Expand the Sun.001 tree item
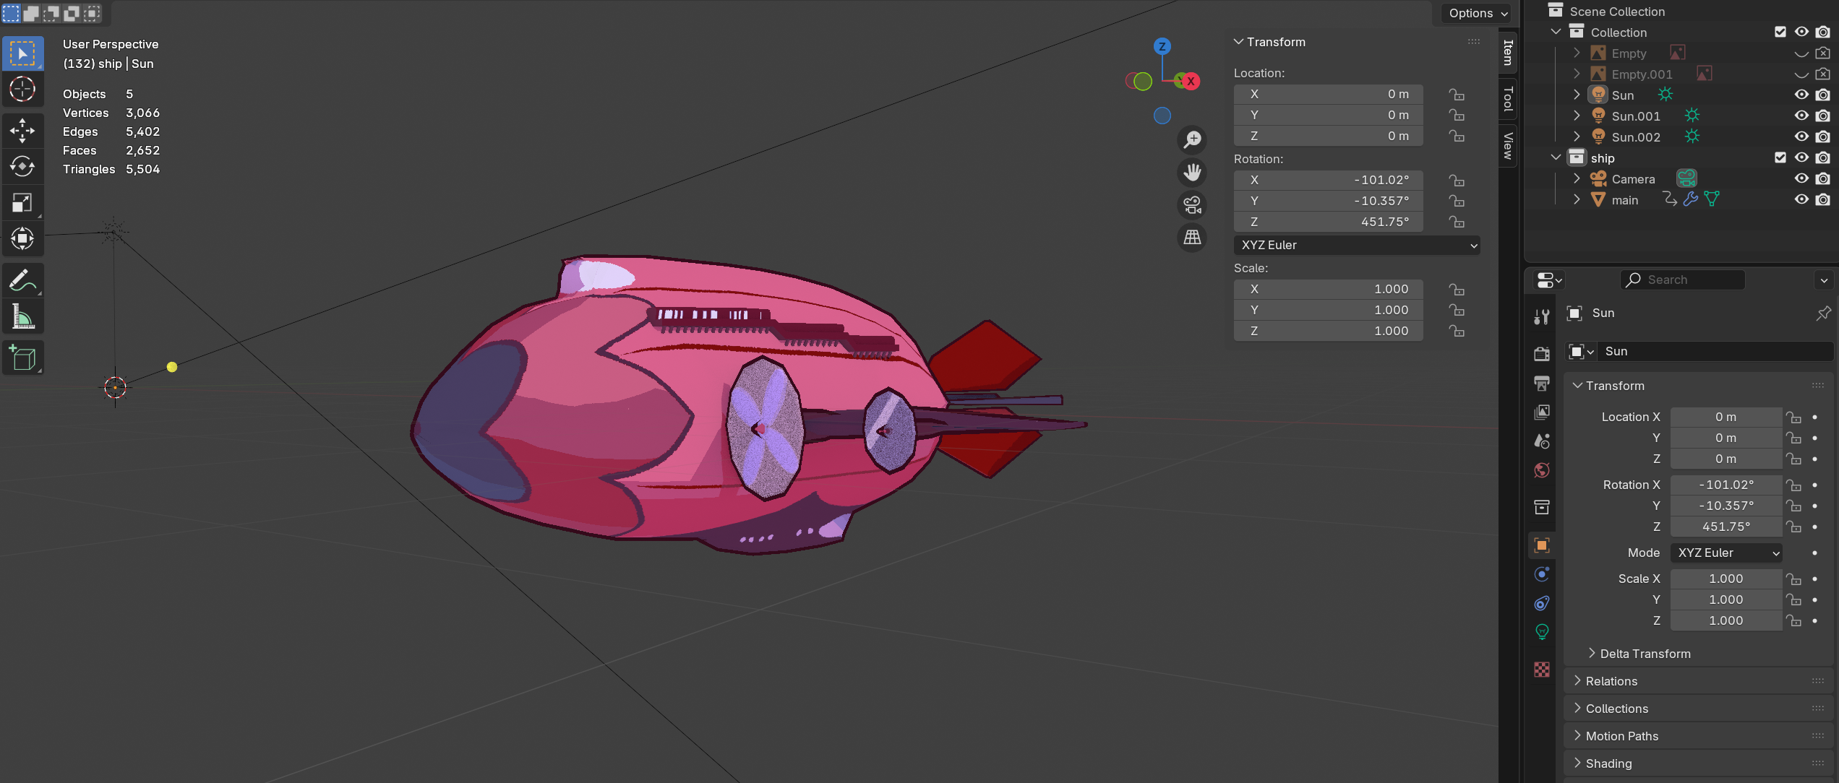 (1577, 116)
